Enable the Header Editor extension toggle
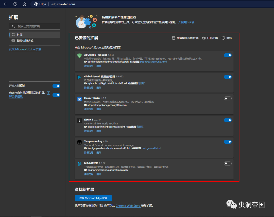 (228, 98)
